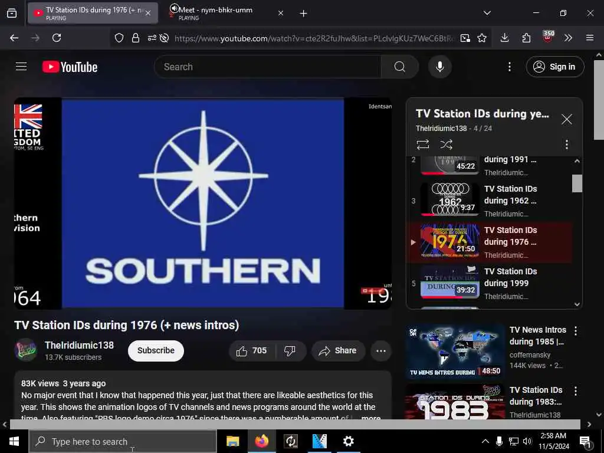Show more toolbar tools chevron
This screenshot has width=604, height=453.
[x=568, y=38]
